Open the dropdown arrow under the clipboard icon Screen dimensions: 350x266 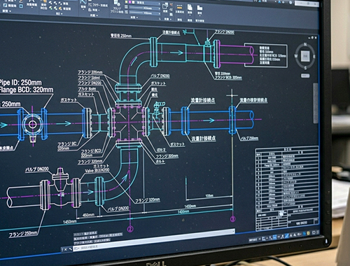point(190,15)
